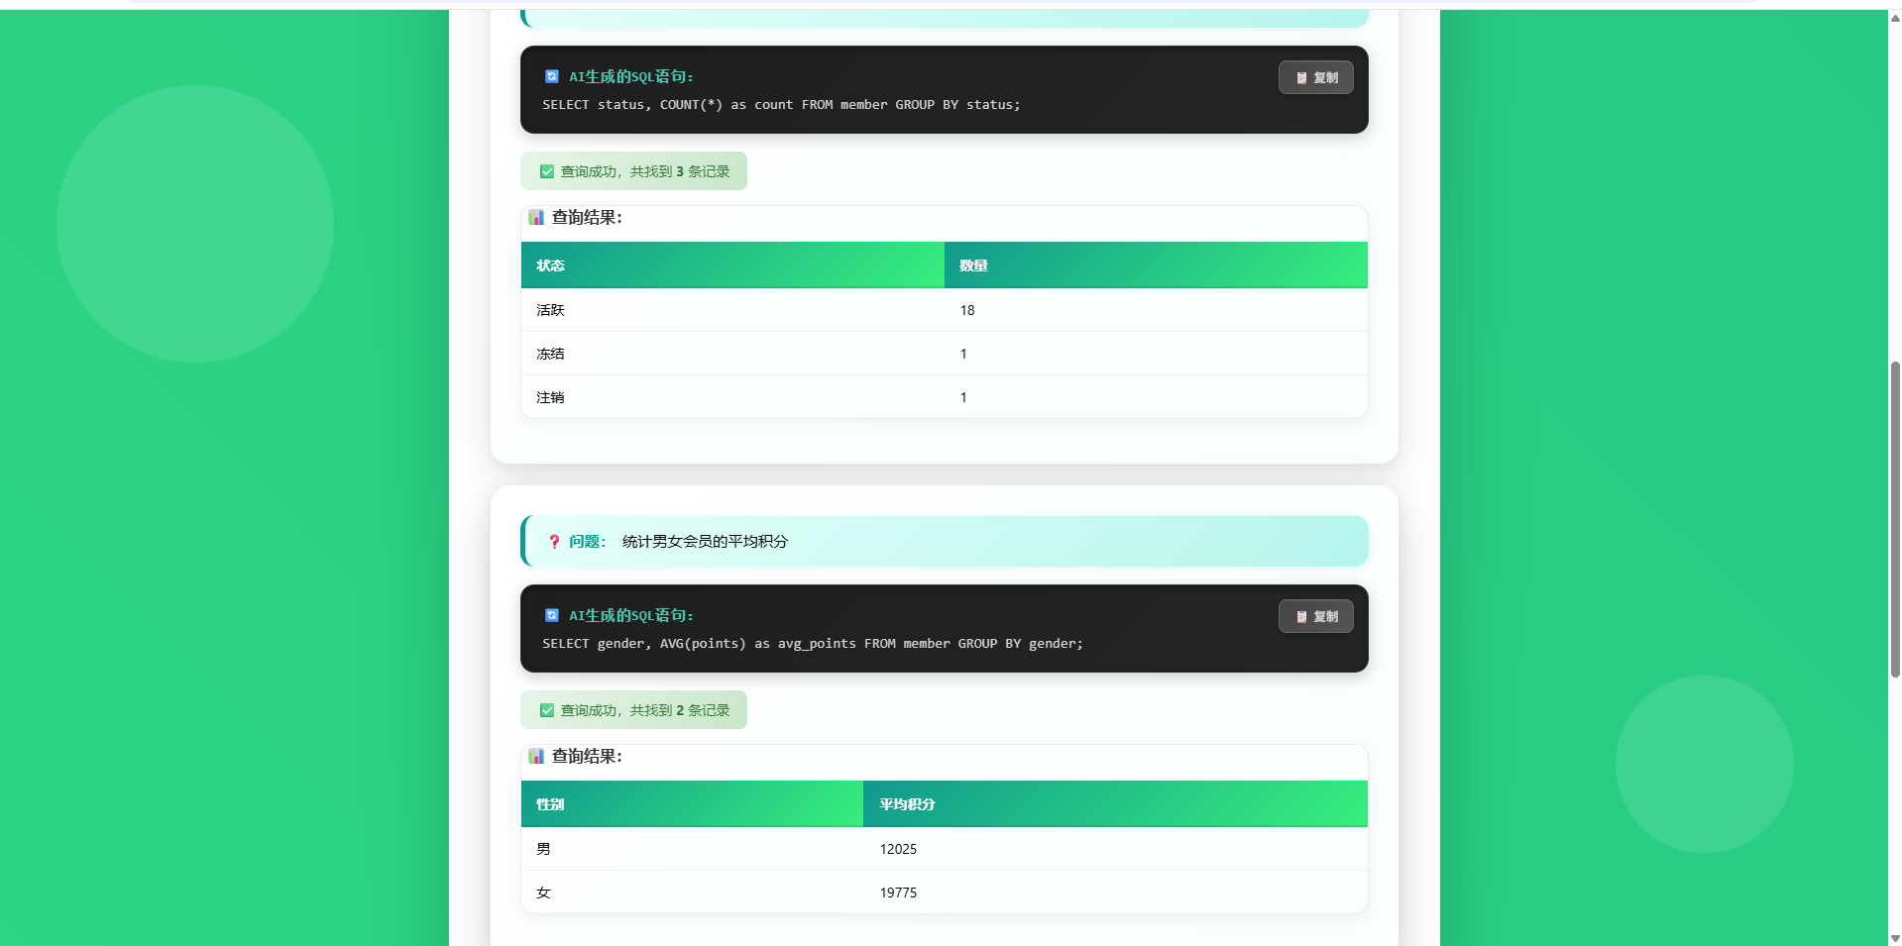Click the refresh icon beside second AI生成的SQL语句
The height and width of the screenshot is (946, 1902).
[552, 615]
